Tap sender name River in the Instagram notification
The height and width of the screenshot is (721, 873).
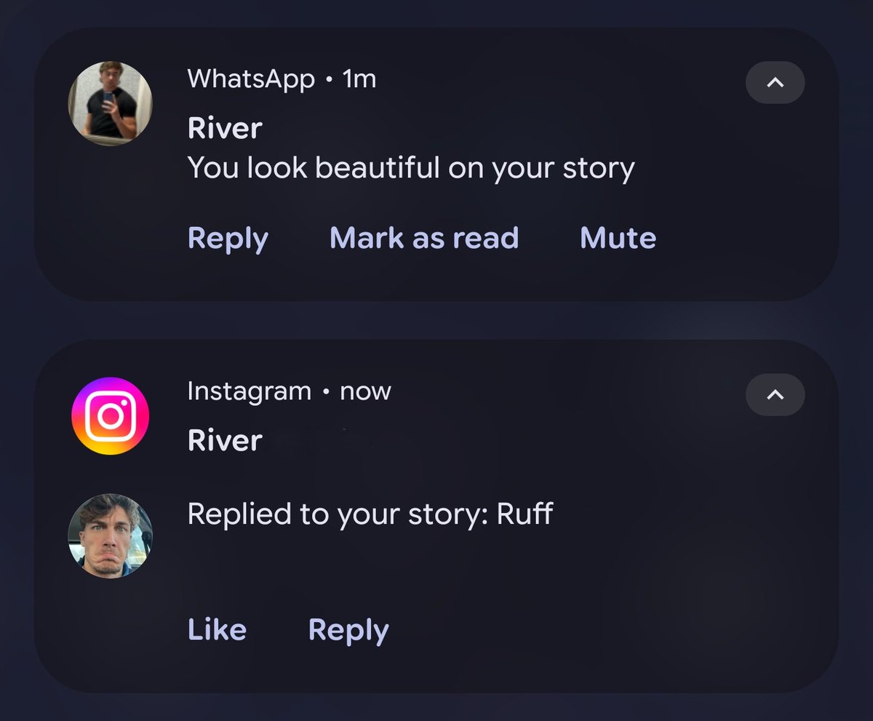(x=225, y=440)
